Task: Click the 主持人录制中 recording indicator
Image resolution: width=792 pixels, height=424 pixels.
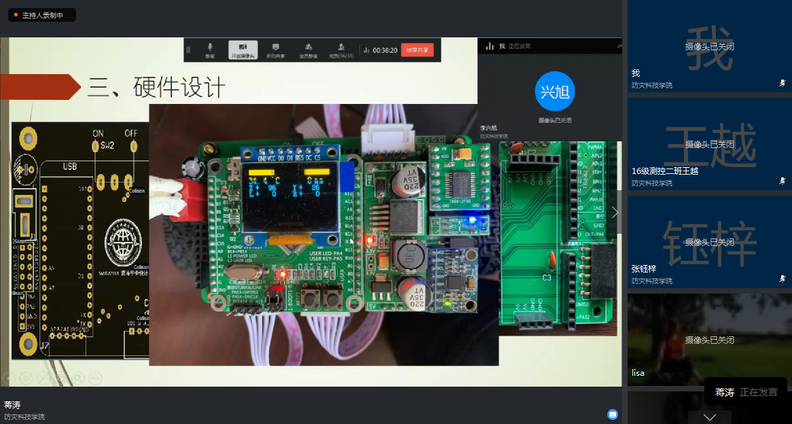Action: (42, 15)
